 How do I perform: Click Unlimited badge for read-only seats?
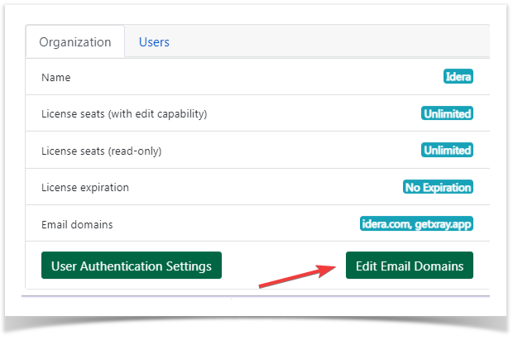point(447,151)
